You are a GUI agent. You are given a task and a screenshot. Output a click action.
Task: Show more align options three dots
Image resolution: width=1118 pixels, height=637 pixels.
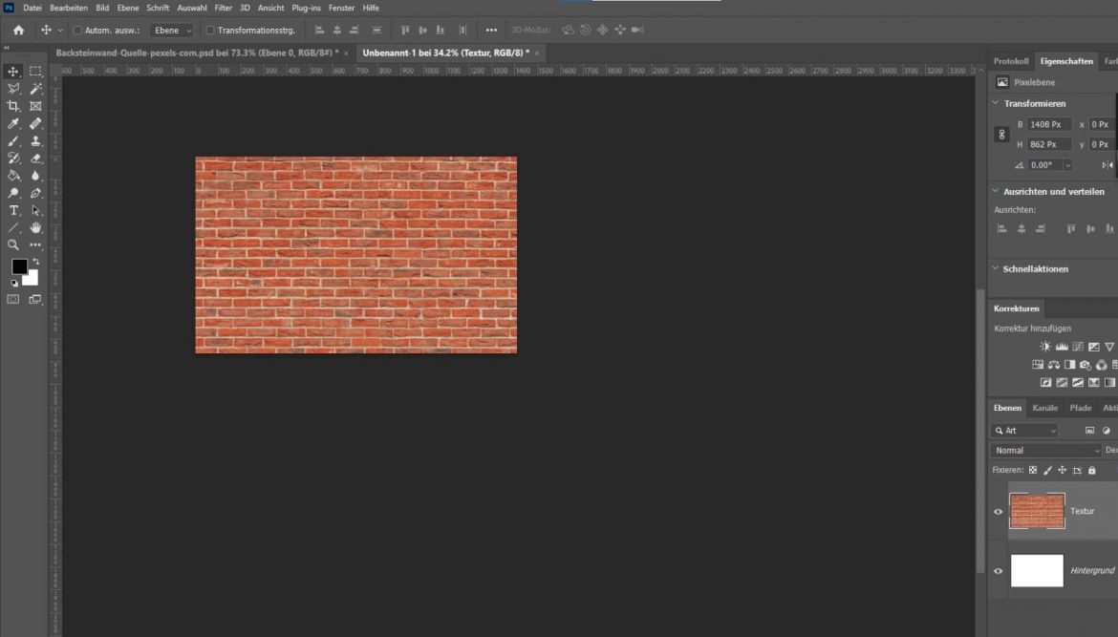[x=491, y=30]
